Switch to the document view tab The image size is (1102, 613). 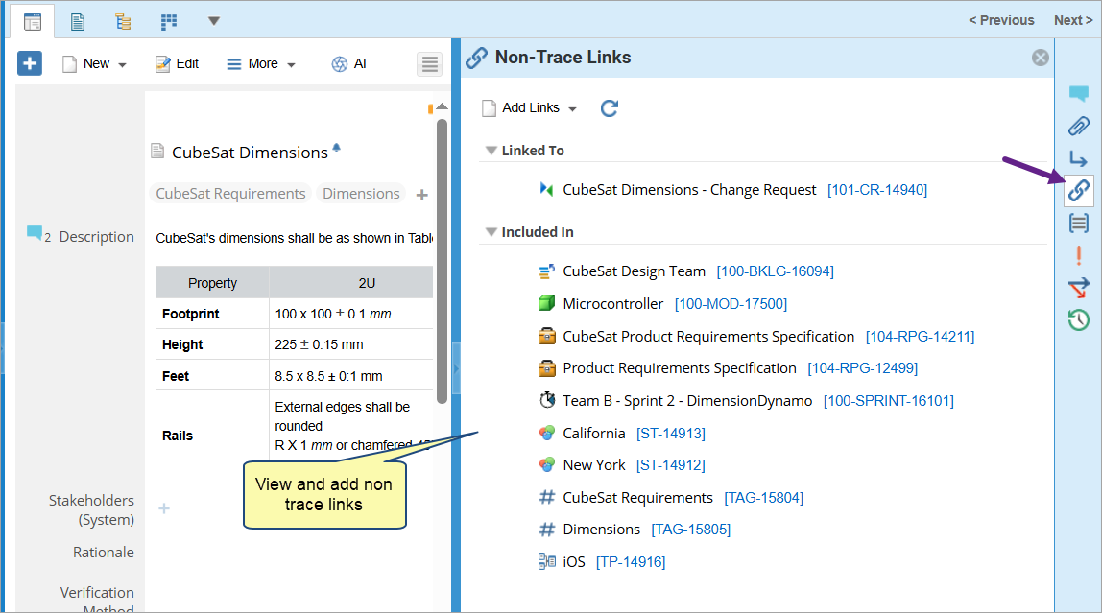pyautogui.click(x=78, y=20)
